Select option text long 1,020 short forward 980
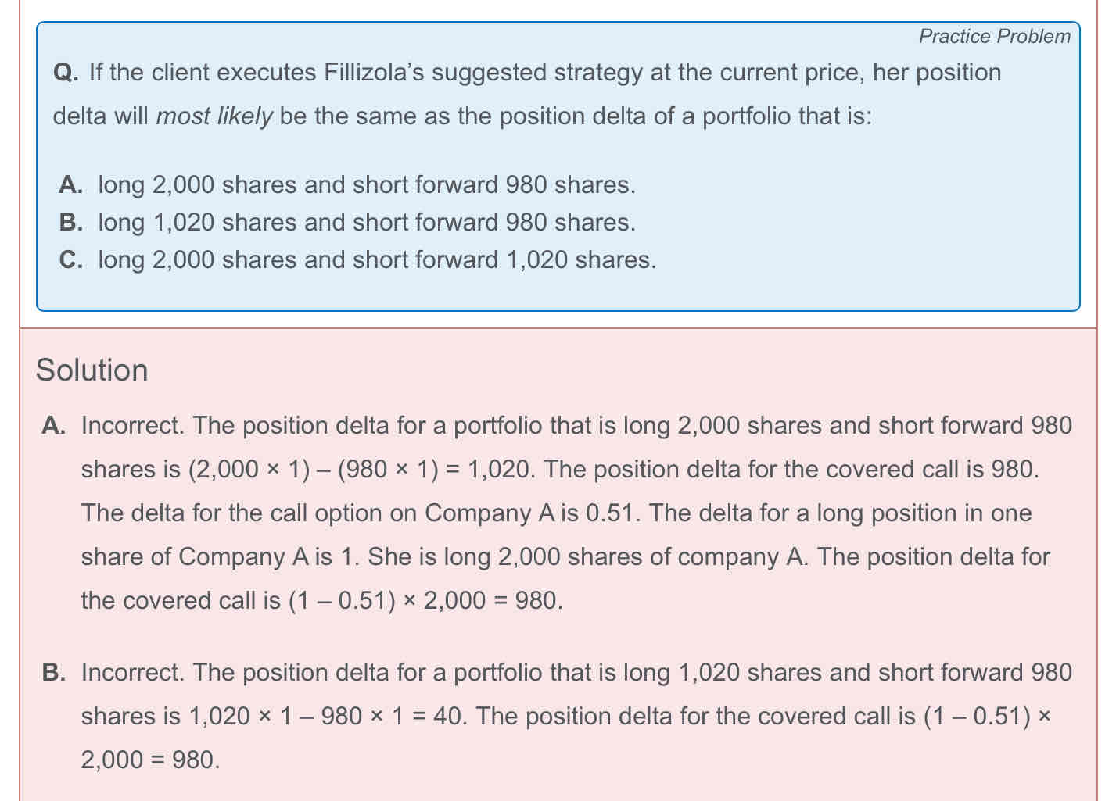The image size is (1116, 801). click(x=367, y=222)
